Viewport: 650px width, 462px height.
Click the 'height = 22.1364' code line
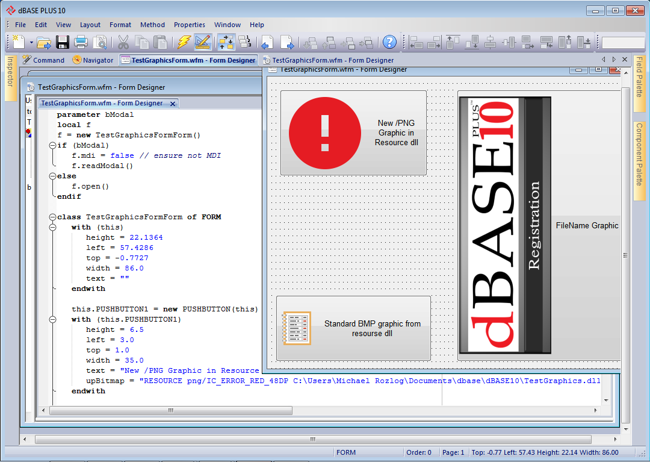click(125, 238)
